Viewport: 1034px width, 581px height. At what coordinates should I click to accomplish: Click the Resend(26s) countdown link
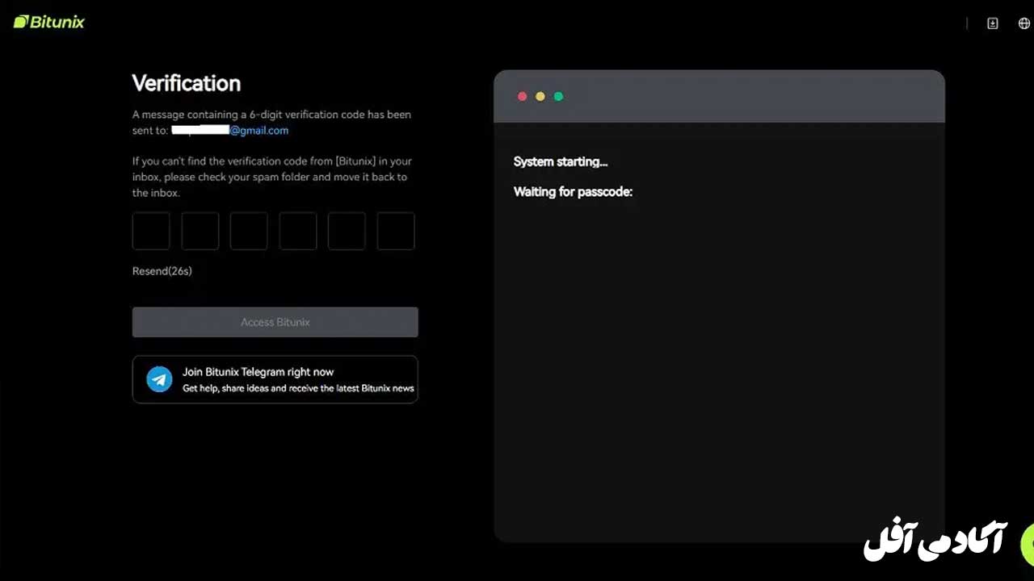(162, 271)
